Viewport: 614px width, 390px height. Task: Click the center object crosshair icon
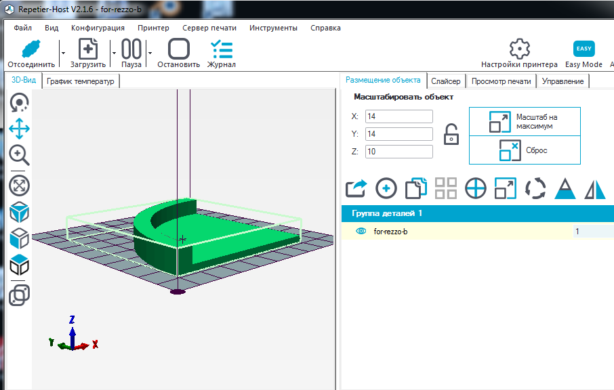pos(475,188)
